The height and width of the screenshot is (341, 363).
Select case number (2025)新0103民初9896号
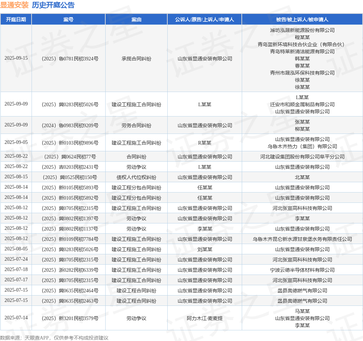(70, 143)
